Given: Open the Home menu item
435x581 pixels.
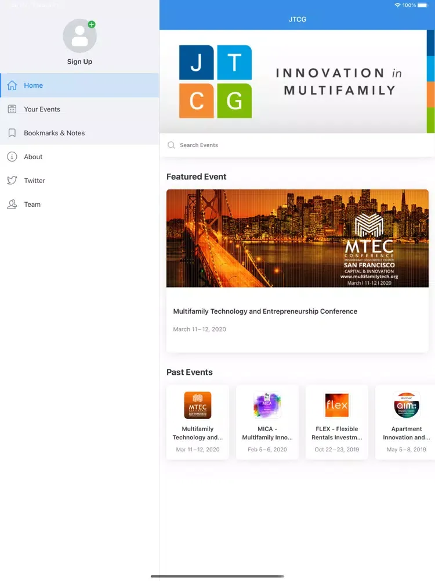Looking at the screenshot, I should pyautogui.click(x=79, y=85).
